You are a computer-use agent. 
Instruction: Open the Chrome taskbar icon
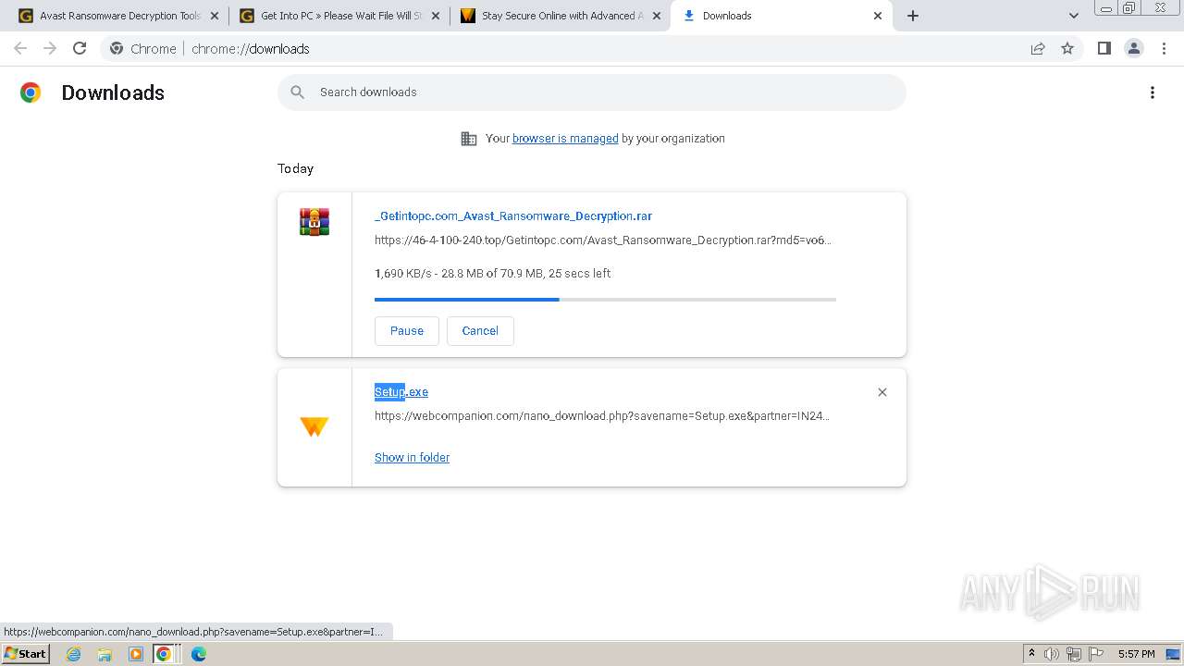pos(164,654)
